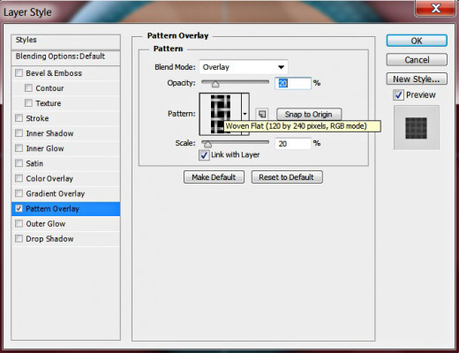Open the pattern picker dropdown arrow
This screenshot has height=353, width=459.
point(245,114)
